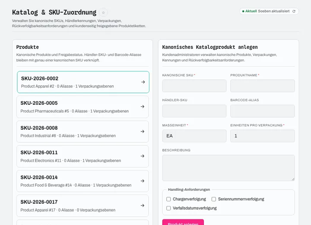Select the SKU-2026-0017 product title
The height and width of the screenshot is (225, 311).
pos(39,202)
